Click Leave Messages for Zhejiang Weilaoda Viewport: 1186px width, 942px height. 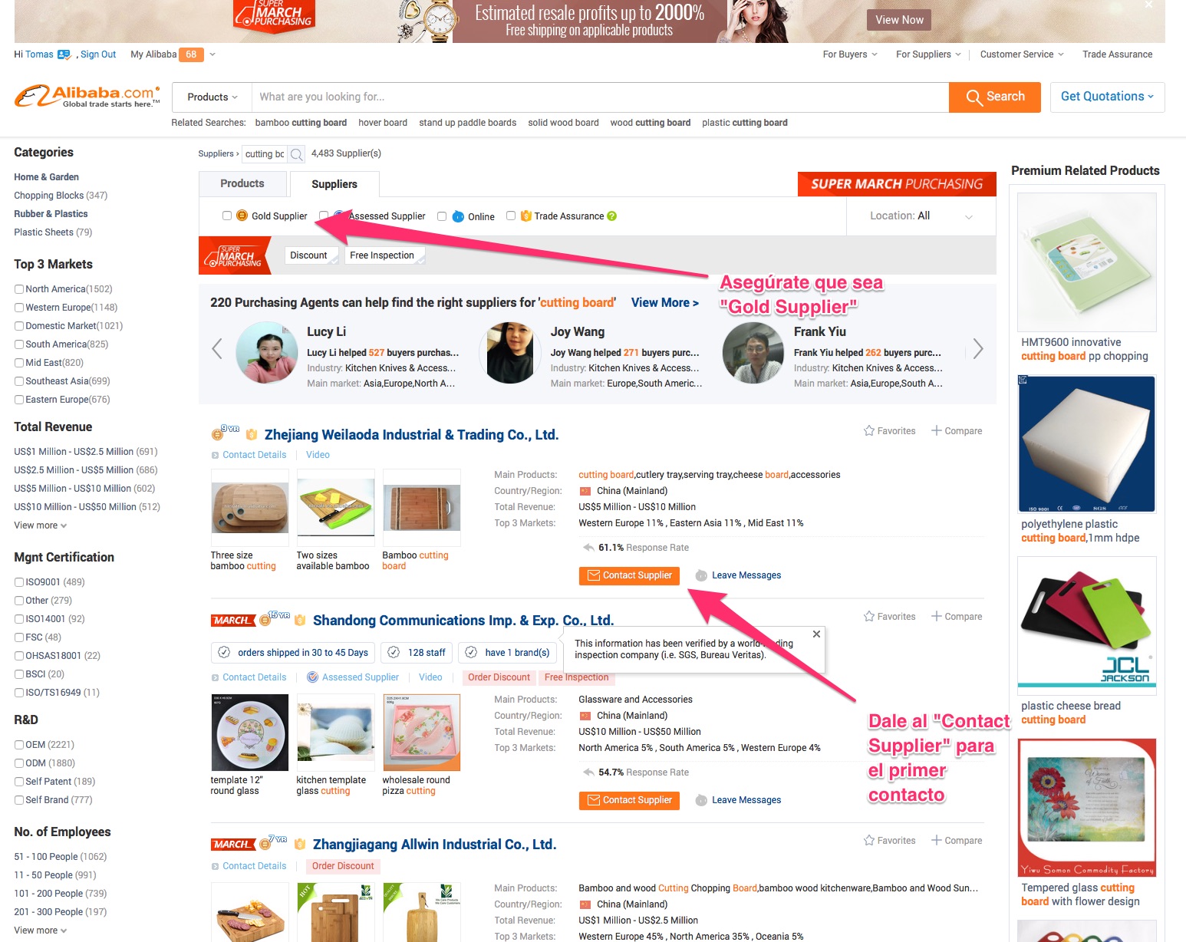tap(746, 575)
